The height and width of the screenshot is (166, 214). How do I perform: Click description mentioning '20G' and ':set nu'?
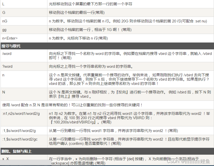[x=131, y=21]
